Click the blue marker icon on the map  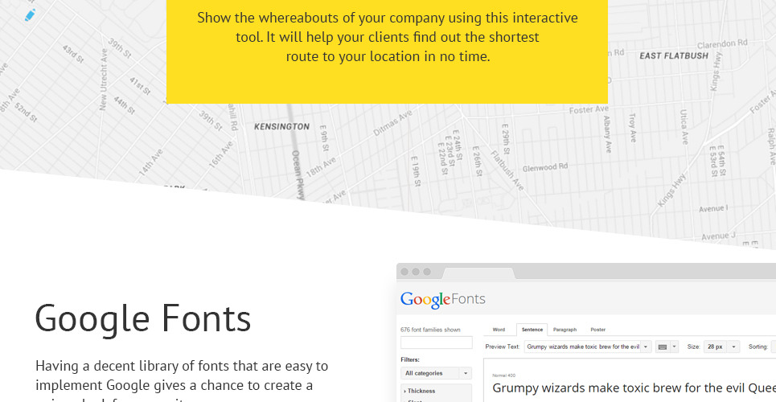click(30, 14)
